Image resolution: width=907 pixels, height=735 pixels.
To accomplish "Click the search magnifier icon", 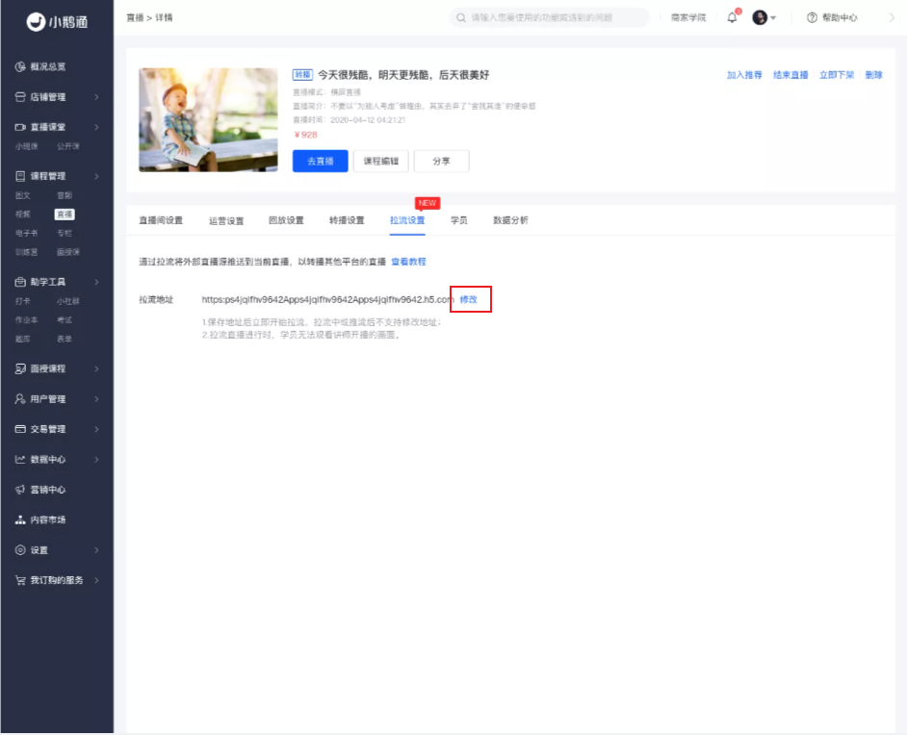I will 461,18.
